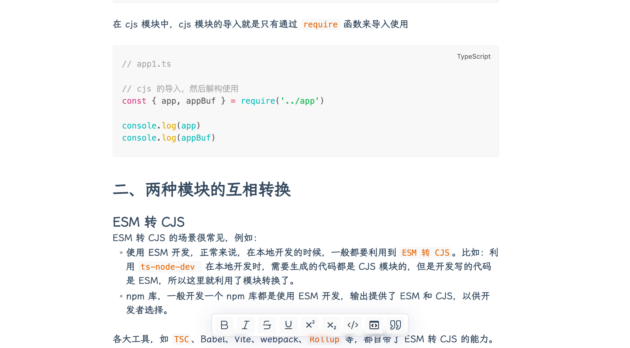Underline the selected text
Viewport: 630px width, 348px height.
tap(288, 325)
